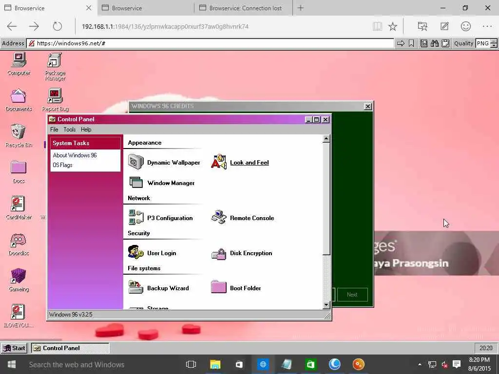This screenshot has height=374, width=499.
Task: Switch to the second Browservice tab
Action: coord(145,8)
